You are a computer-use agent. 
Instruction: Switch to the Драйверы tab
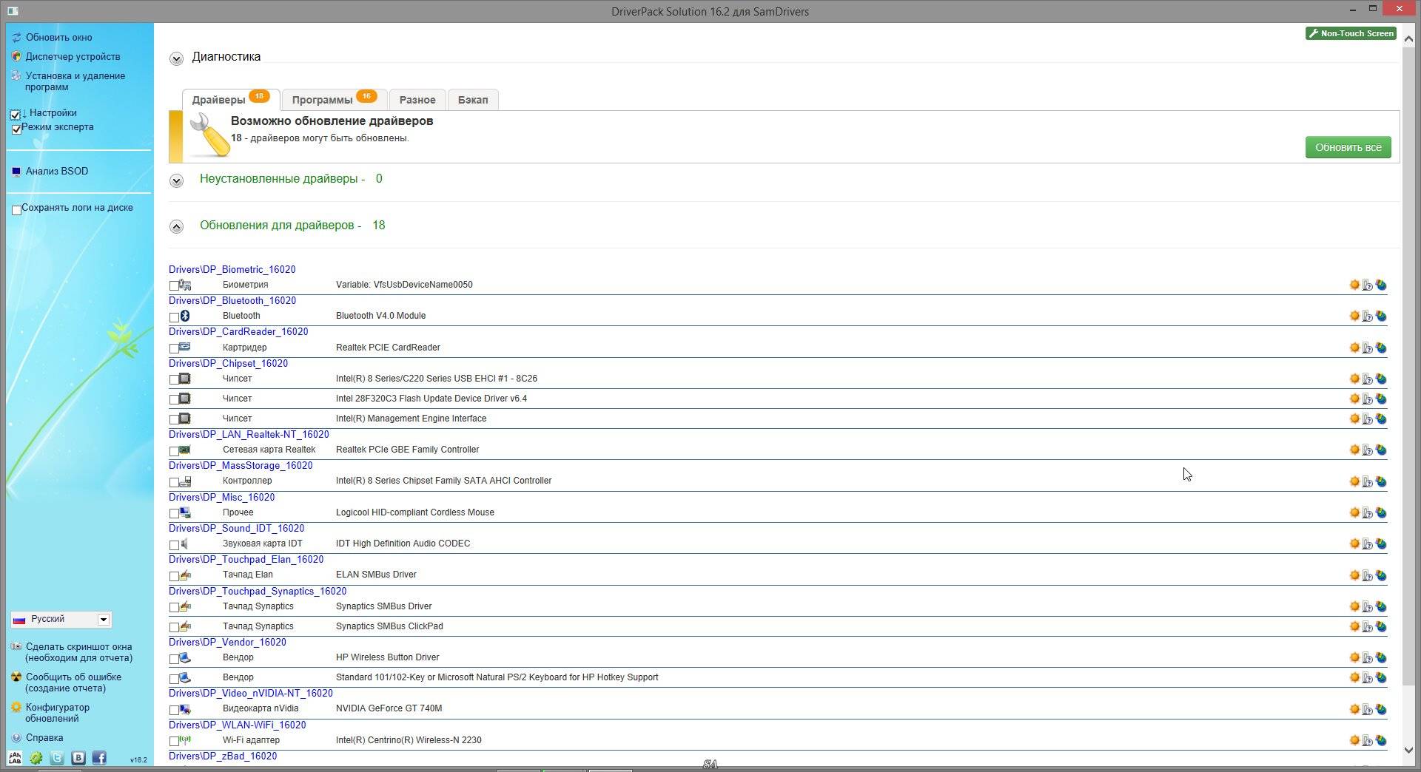coord(230,100)
